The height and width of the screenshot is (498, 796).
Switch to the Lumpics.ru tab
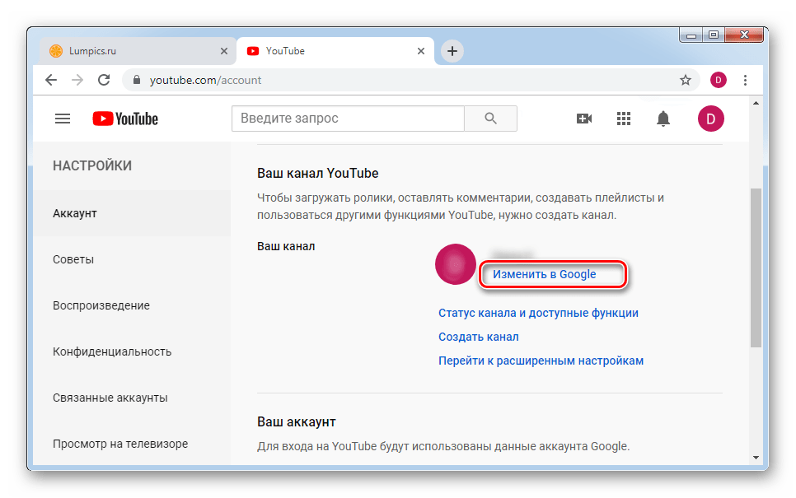[138, 51]
